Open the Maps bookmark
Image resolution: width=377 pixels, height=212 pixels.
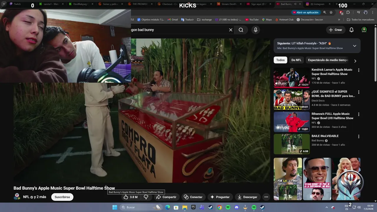[267, 20]
